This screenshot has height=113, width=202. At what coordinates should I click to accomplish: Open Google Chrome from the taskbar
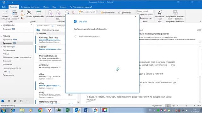click(40, 110)
